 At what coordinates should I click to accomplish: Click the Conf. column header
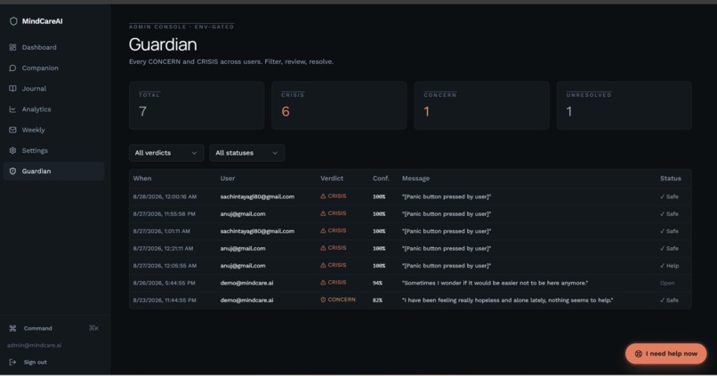(x=381, y=178)
